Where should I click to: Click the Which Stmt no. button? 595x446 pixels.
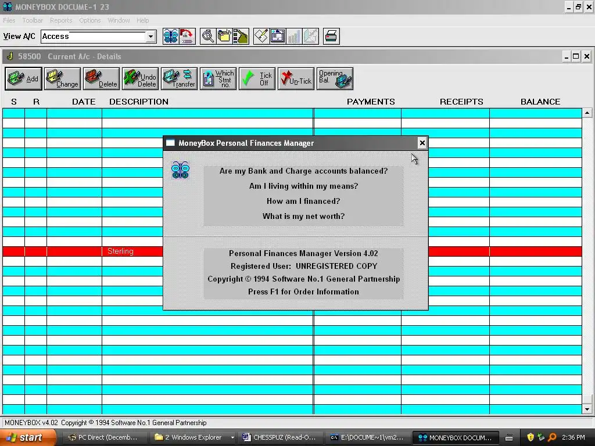coord(218,79)
